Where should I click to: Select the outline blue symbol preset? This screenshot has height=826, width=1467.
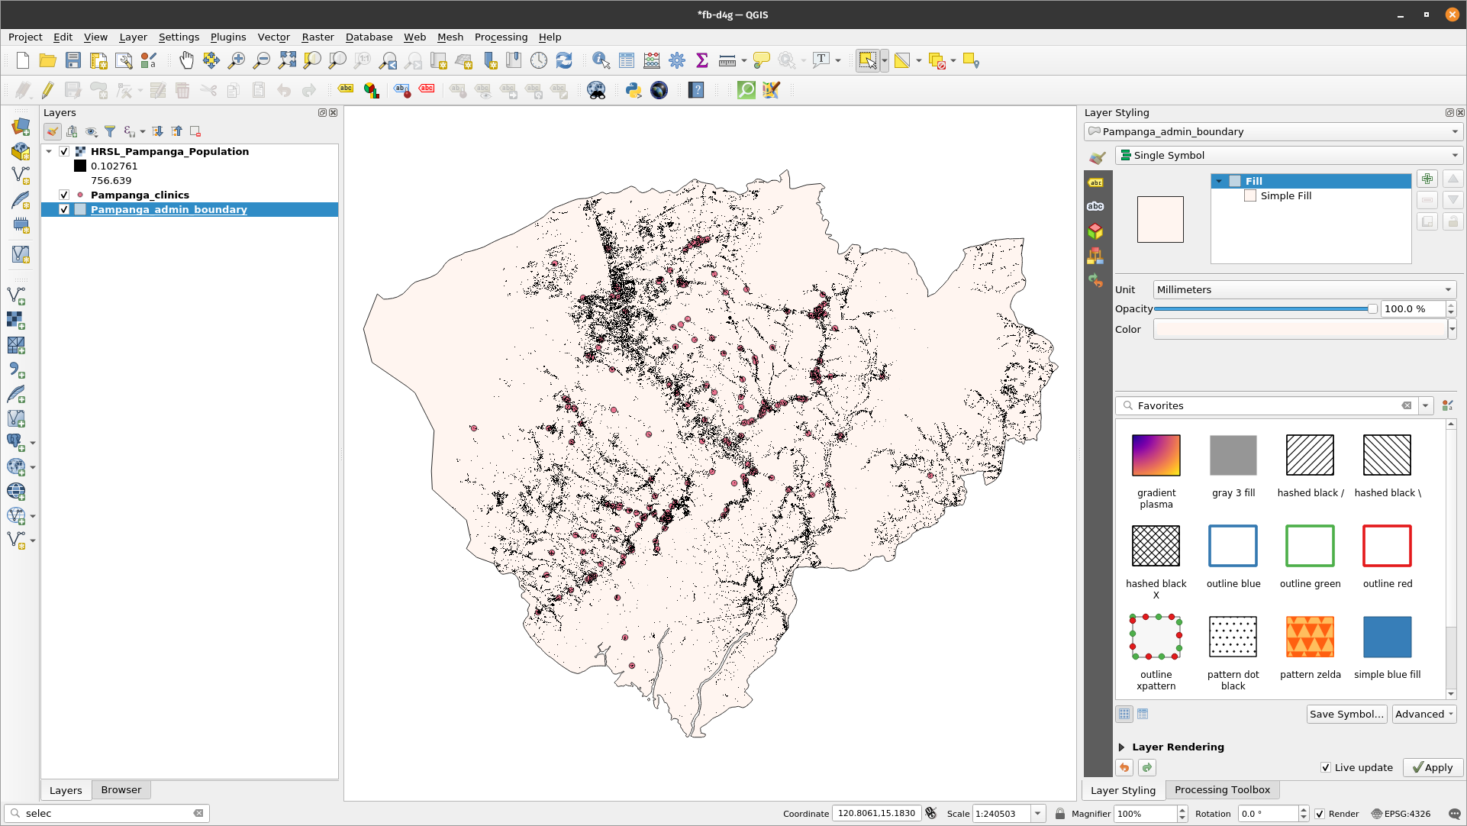pyautogui.click(x=1233, y=546)
